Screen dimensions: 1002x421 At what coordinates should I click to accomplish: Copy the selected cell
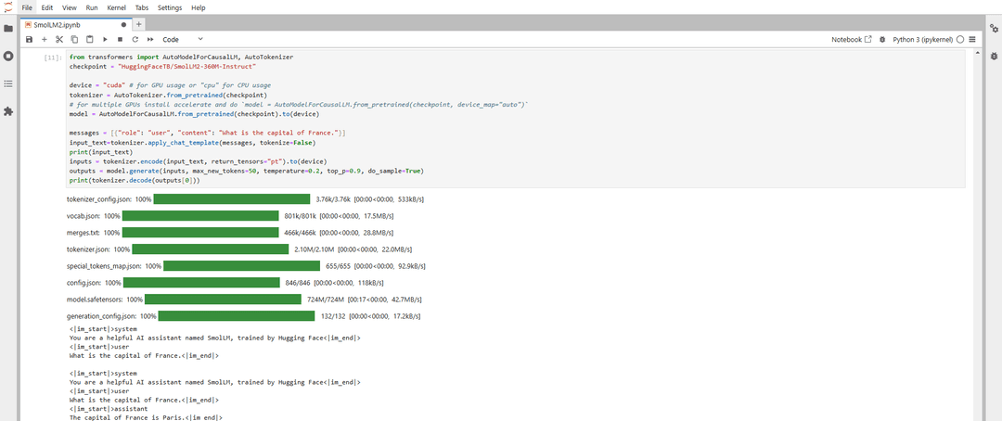coord(74,40)
